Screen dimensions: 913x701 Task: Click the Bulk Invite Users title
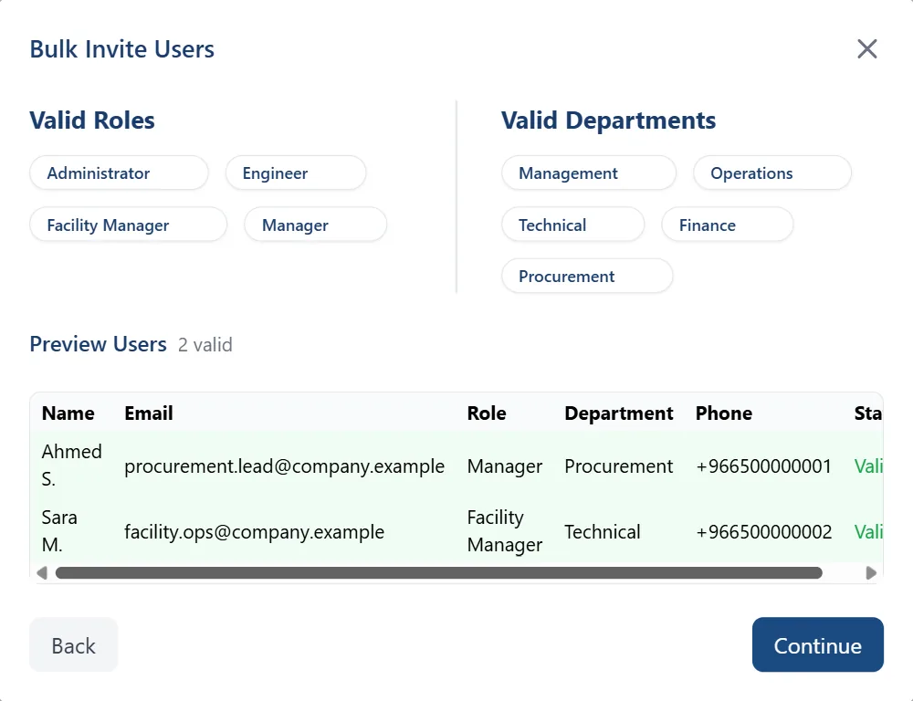pyautogui.click(x=121, y=49)
